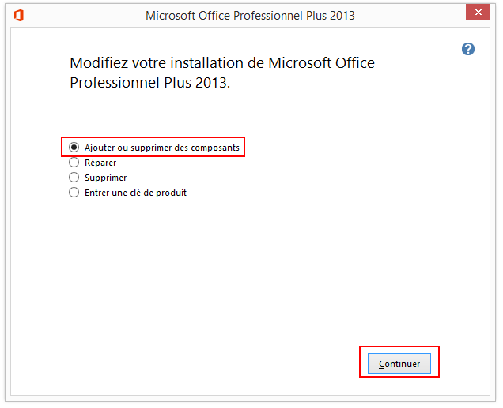Click the Office logo in title bar
Viewport: 503px width, 408px height.
(x=19, y=15)
